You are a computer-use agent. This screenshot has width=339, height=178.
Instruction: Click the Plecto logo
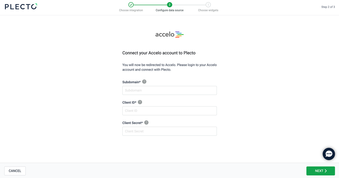[21, 7]
